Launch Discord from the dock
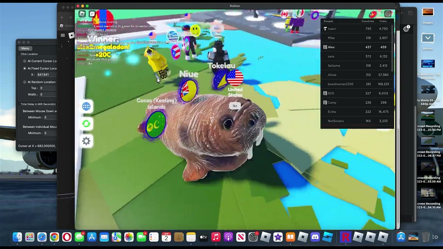 coord(315,237)
